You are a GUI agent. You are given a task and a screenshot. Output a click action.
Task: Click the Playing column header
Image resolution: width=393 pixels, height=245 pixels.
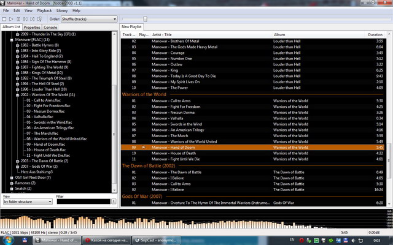144,35
